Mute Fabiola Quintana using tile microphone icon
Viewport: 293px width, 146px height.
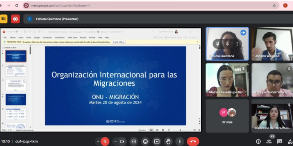tap(227, 44)
